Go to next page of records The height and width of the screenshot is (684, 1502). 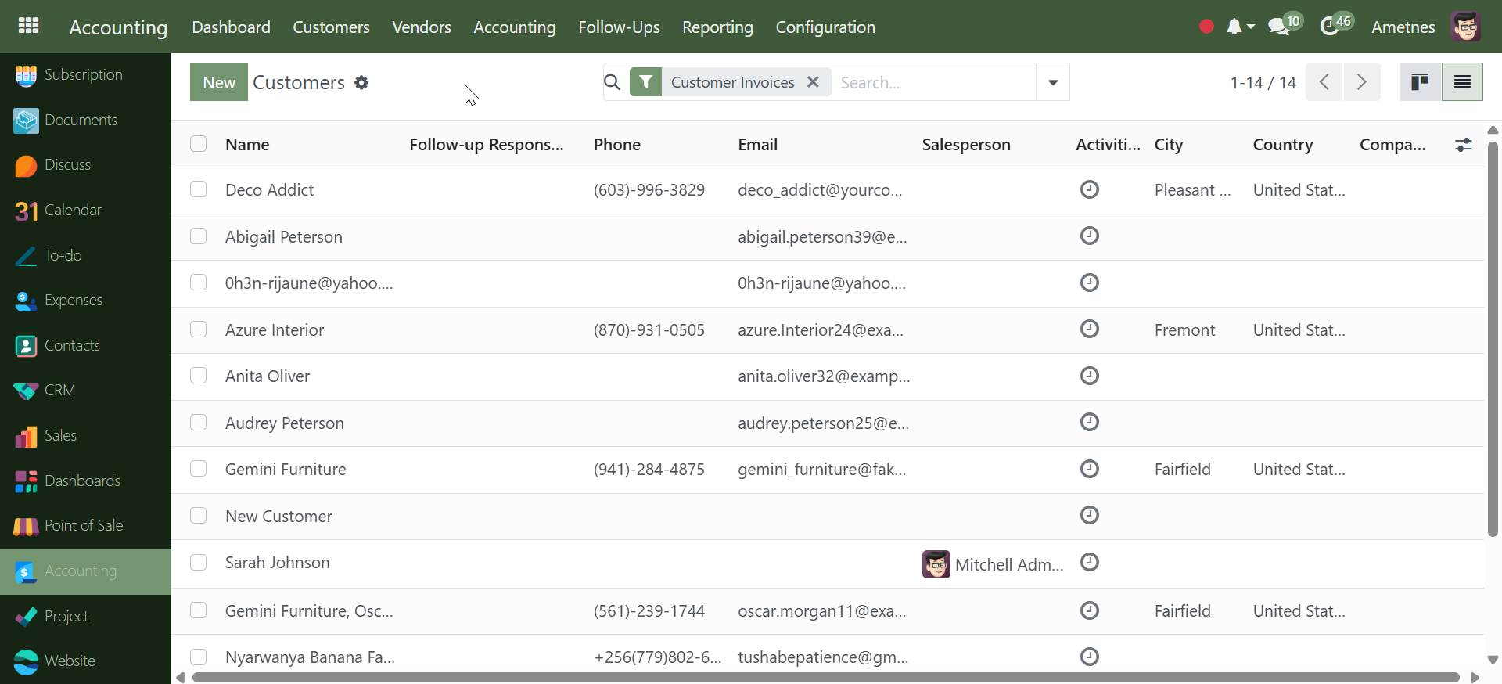click(1362, 82)
